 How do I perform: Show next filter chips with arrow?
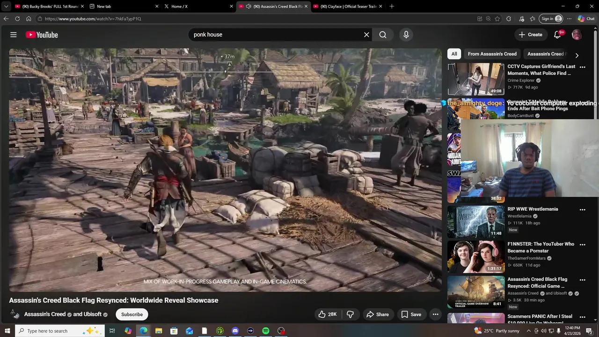pos(577,55)
